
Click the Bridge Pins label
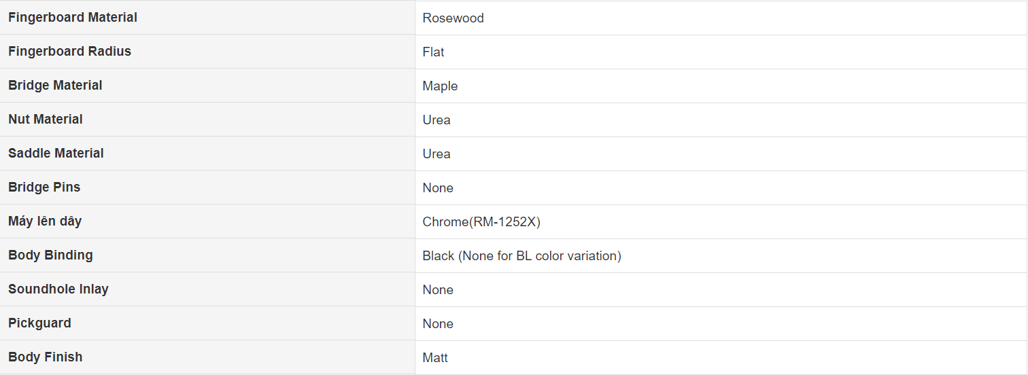point(44,187)
